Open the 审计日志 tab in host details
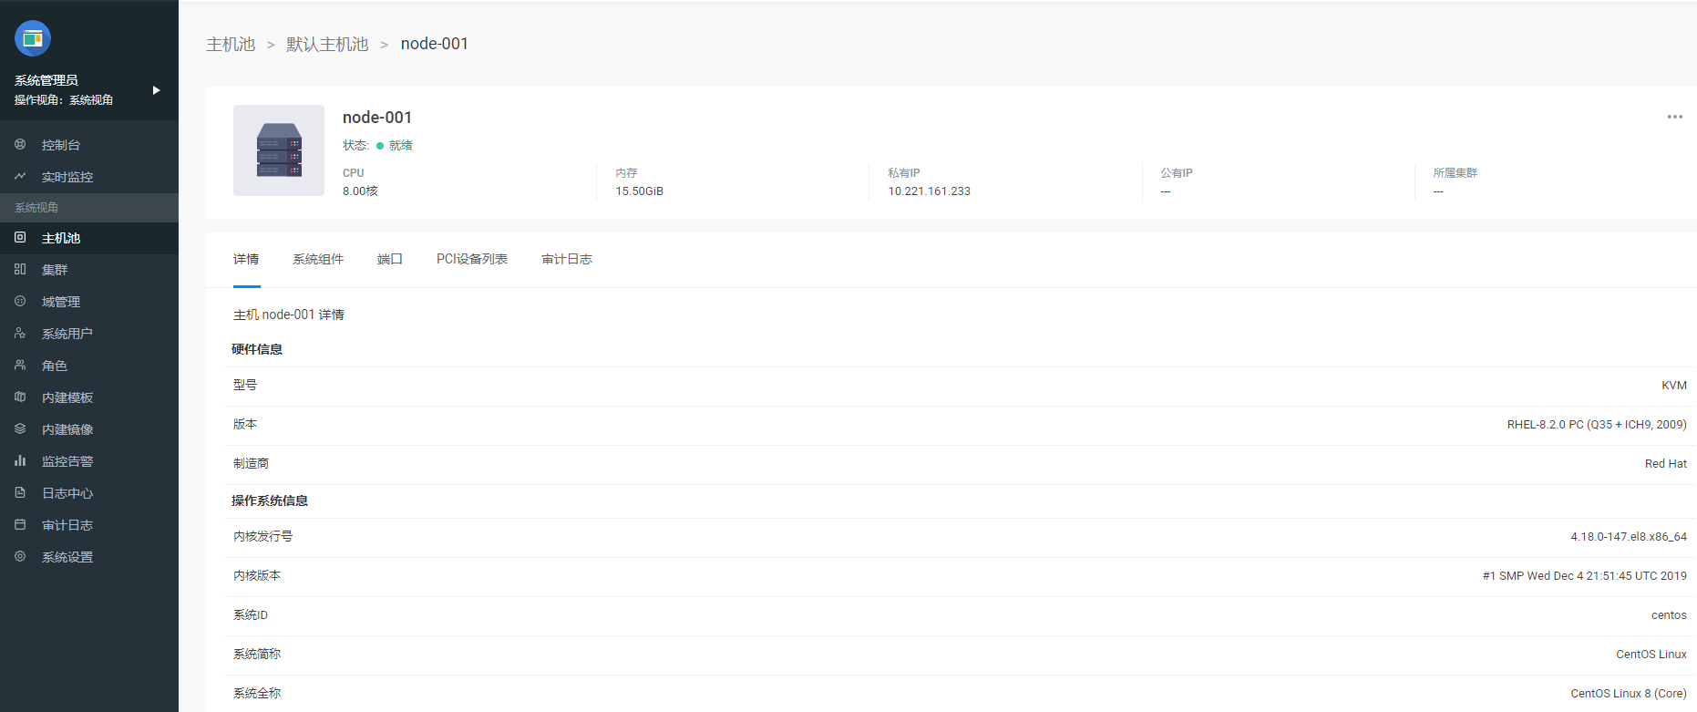The width and height of the screenshot is (1697, 712). click(566, 260)
